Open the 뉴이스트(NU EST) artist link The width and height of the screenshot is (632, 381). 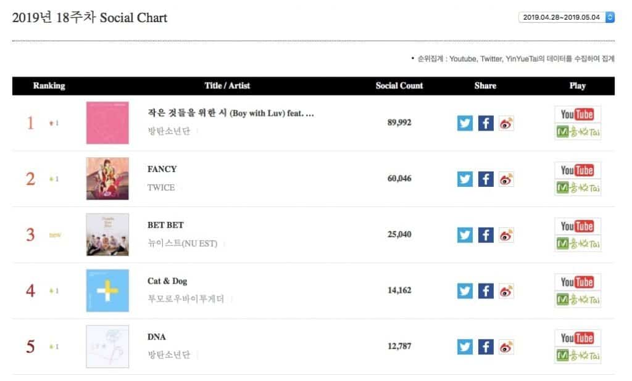click(x=183, y=244)
